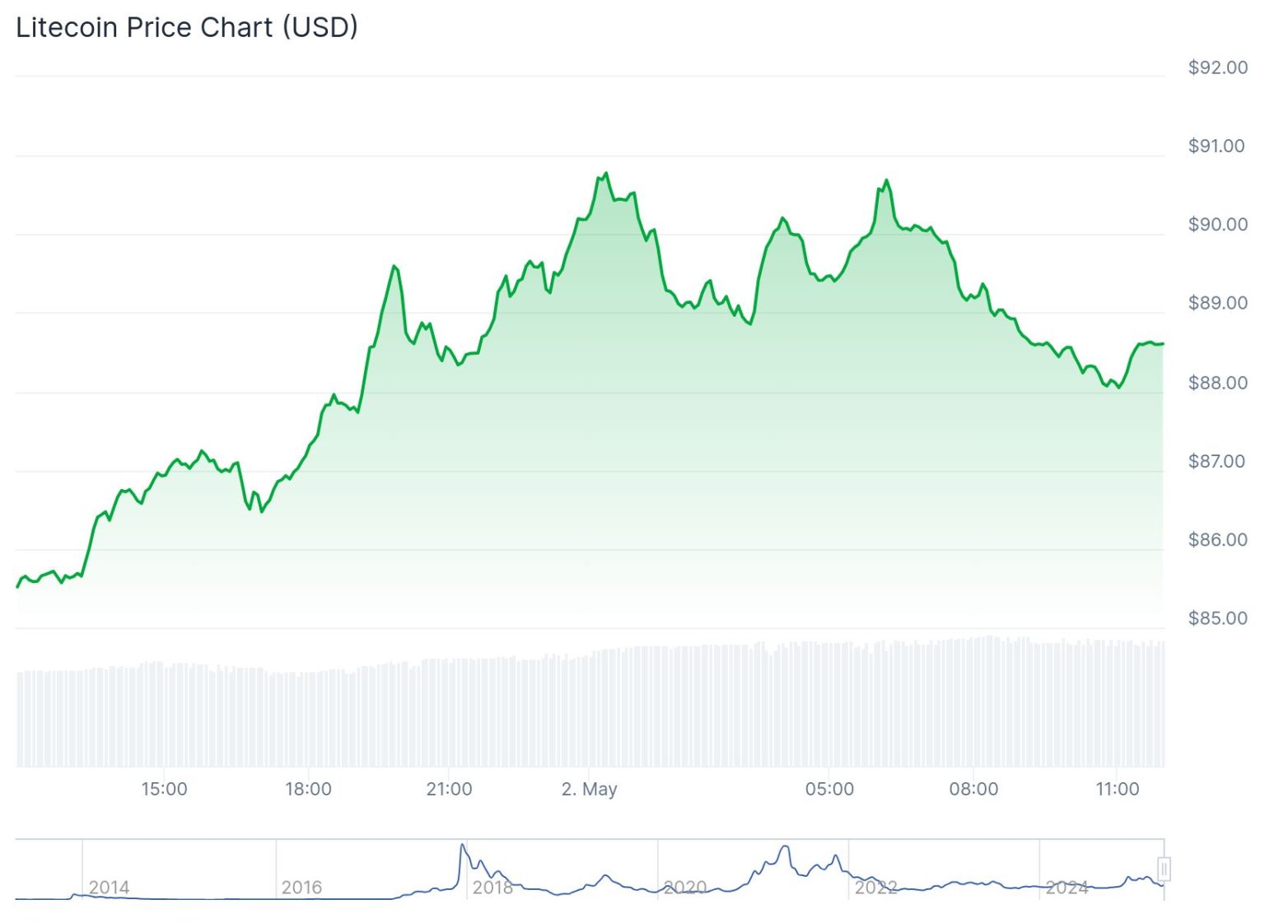The width and height of the screenshot is (1265, 923).
Task: Click the $85.00 price axis label
Action: 1217,618
